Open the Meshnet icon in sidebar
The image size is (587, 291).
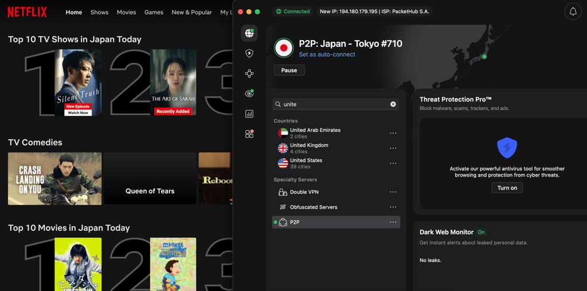pos(249,73)
